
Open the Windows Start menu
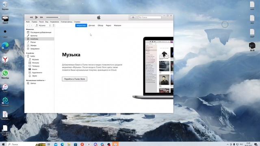click(3, 144)
